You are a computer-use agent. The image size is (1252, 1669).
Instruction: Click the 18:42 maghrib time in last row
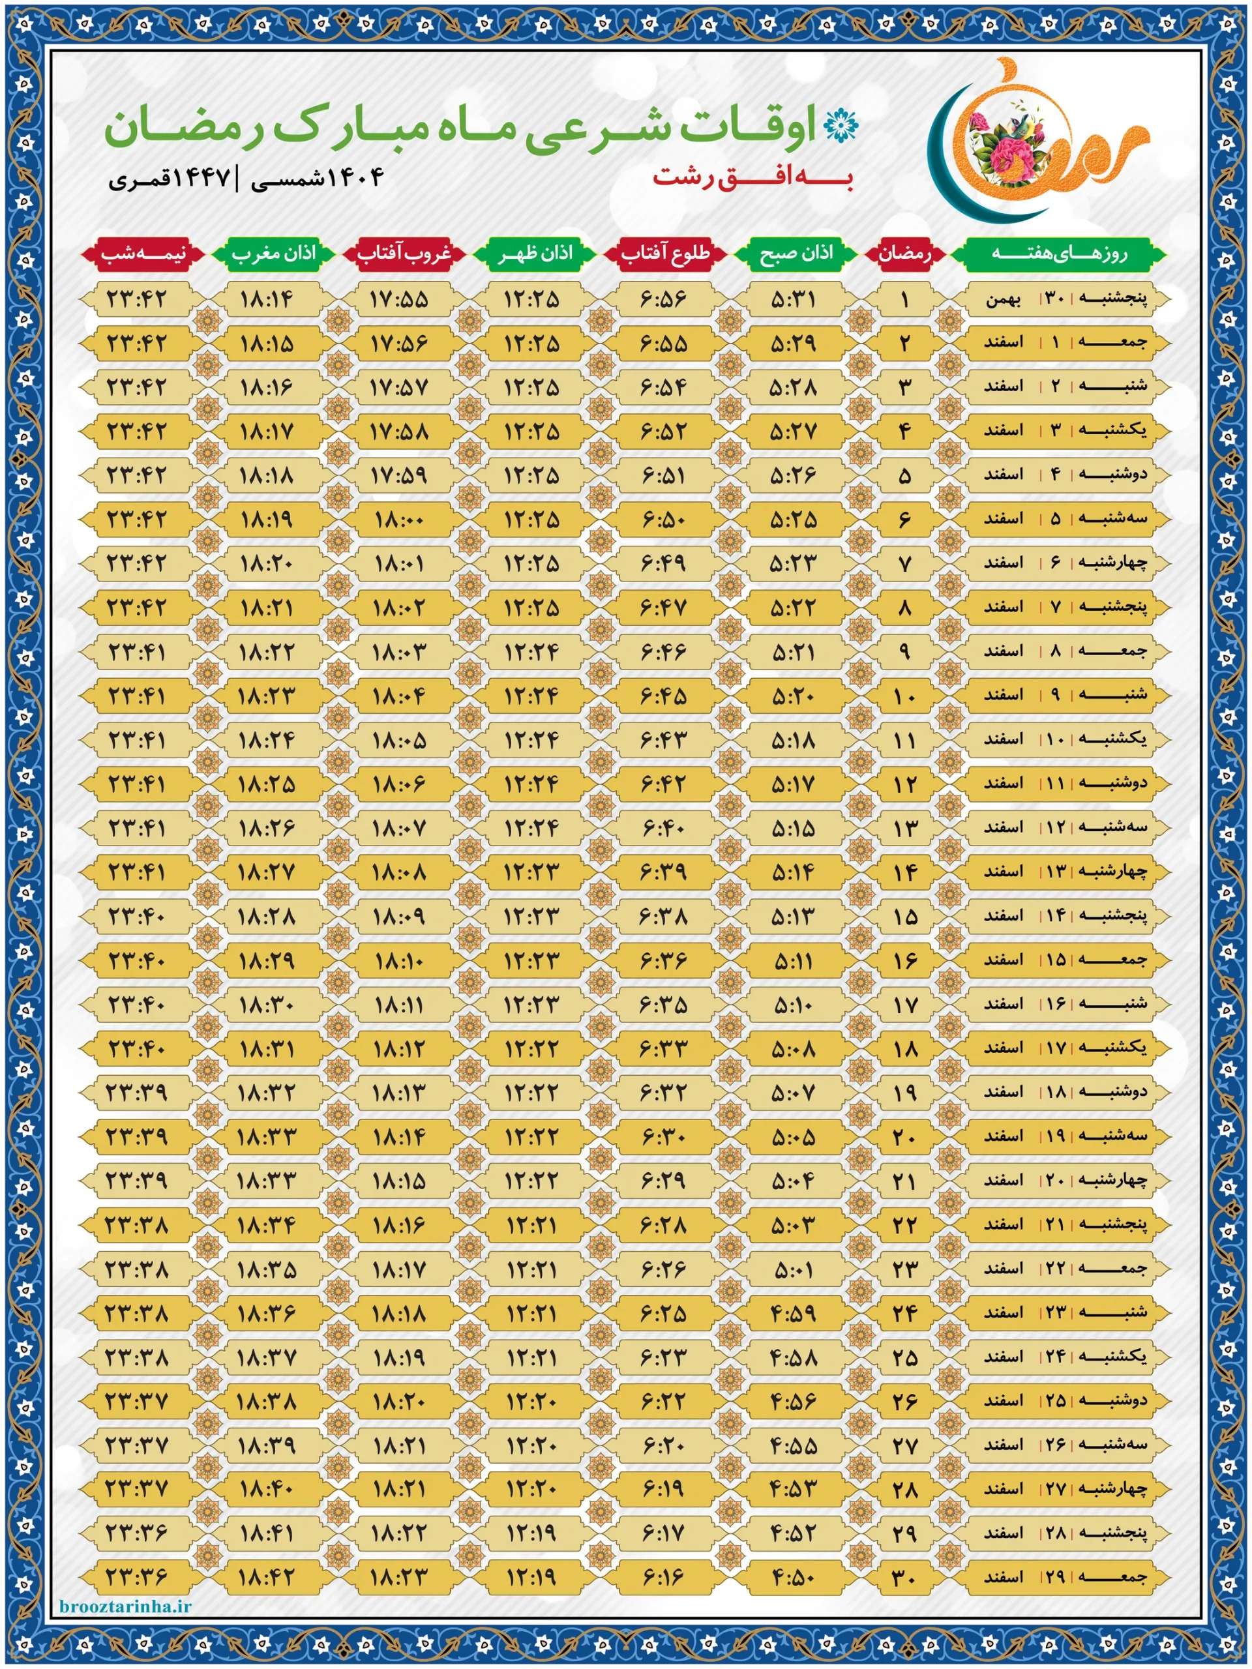[267, 1577]
